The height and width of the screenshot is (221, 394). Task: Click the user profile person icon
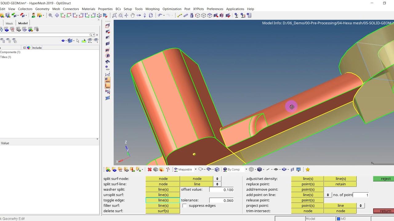[33, 15]
